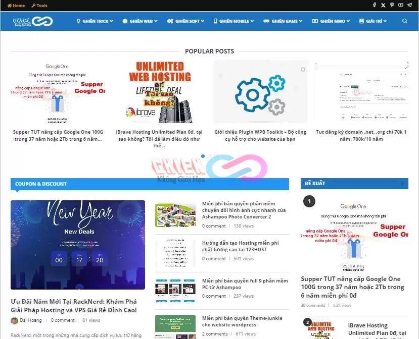Open the 123HOST hosting guide thumbnail

click(175, 253)
